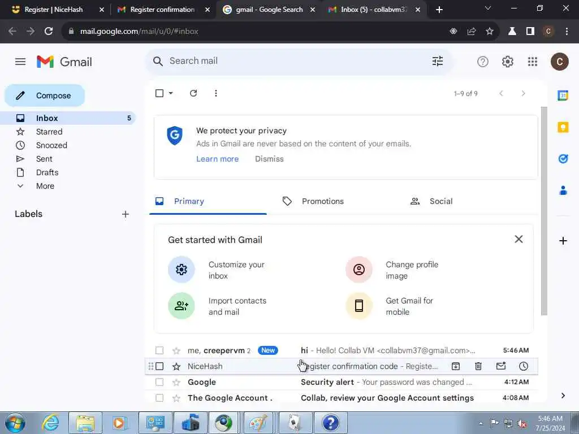Close the Get started with Gmail card
Image resolution: width=579 pixels, height=434 pixels.
click(x=518, y=239)
